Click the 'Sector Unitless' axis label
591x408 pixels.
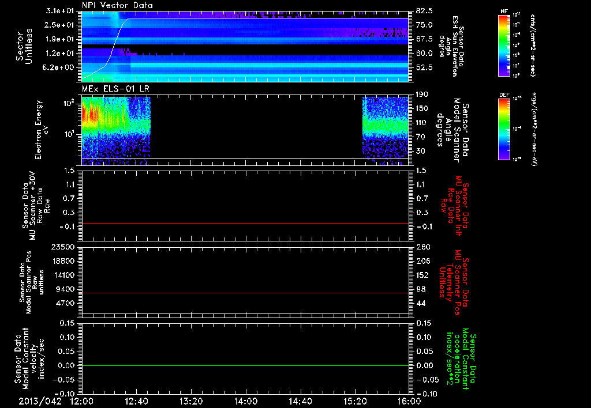(23, 46)
